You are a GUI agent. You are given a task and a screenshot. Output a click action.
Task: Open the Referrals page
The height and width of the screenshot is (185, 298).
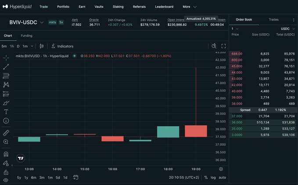pos(139,7)
